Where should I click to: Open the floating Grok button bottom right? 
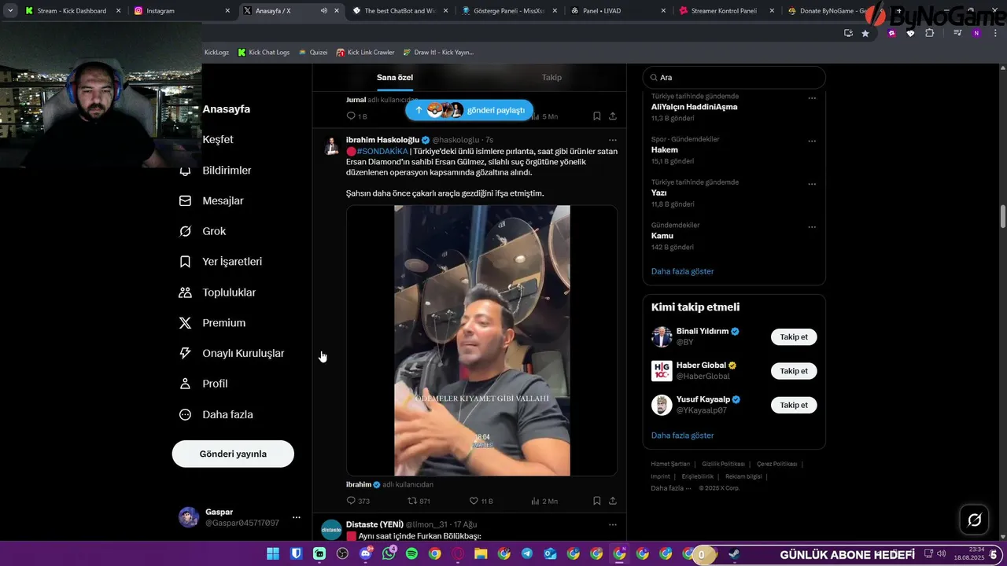coord(974,520)
